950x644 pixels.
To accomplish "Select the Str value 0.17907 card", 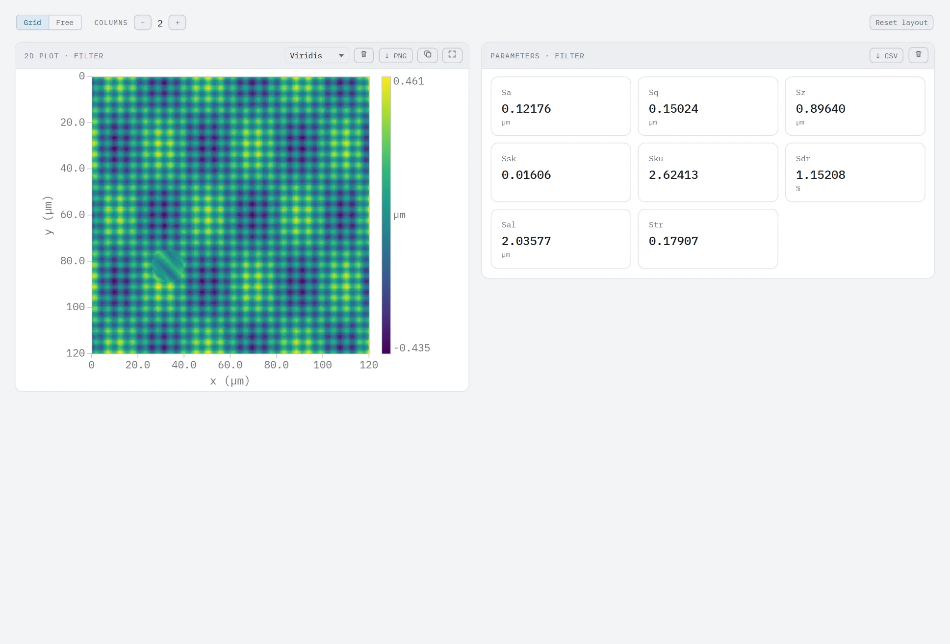I will [708, 239].
